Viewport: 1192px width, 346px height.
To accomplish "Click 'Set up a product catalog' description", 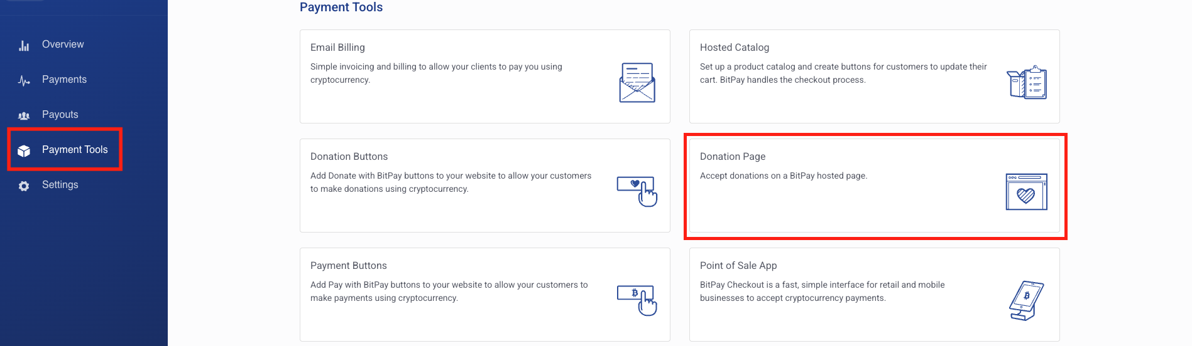I will tap(843, 73).
